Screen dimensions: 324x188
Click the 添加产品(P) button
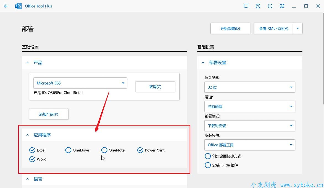49,114
